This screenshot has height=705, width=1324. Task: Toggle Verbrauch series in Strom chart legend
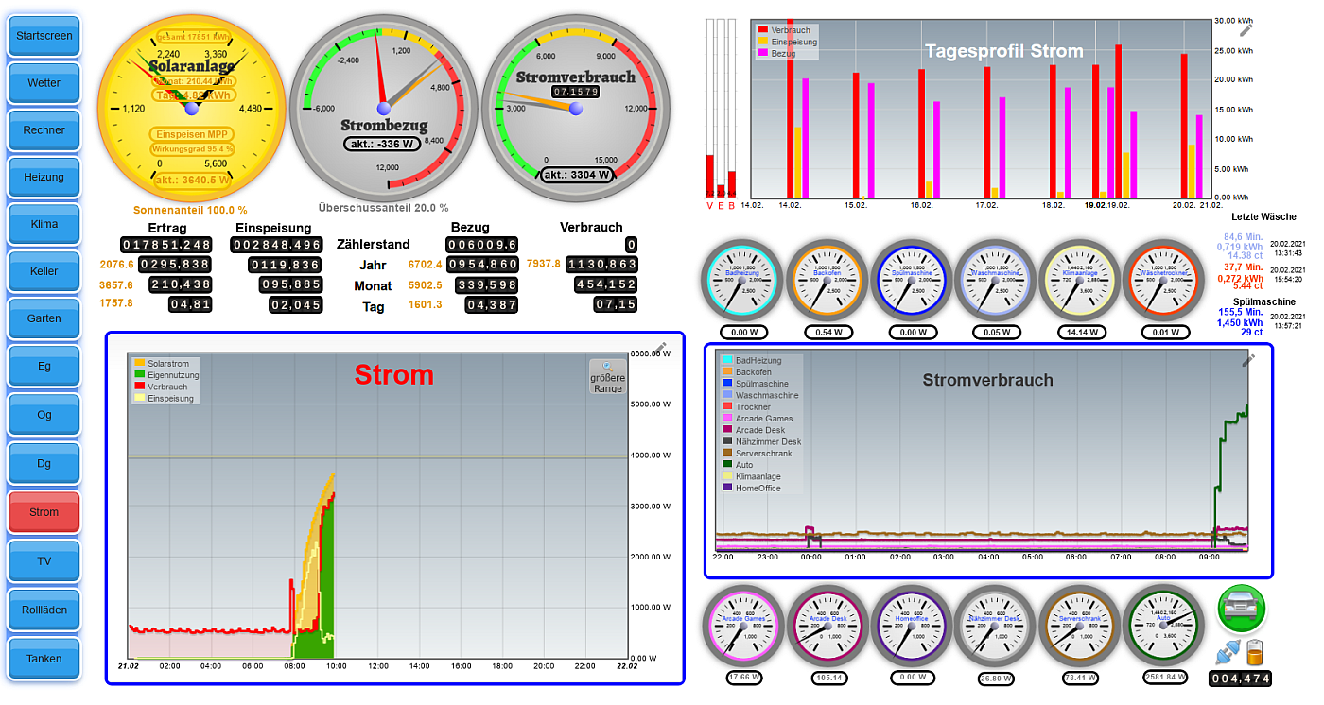click(161, 387)
